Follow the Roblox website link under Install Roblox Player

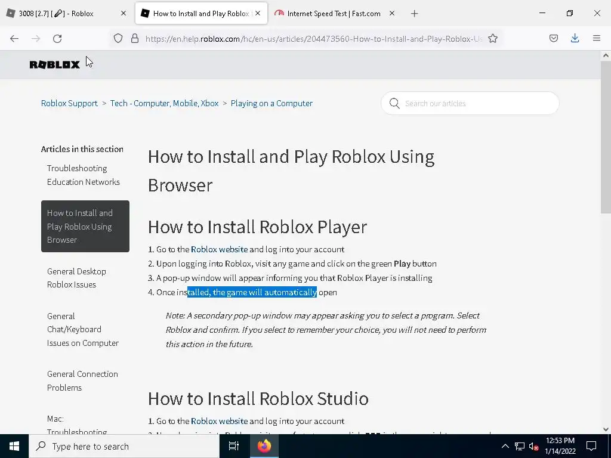(x=219, y=249)
